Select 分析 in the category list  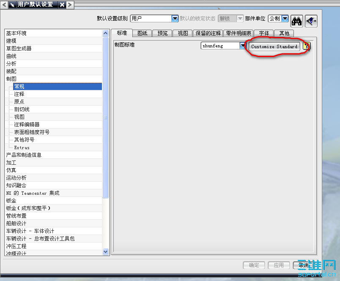pyautogui.click(x=53, y=64)
